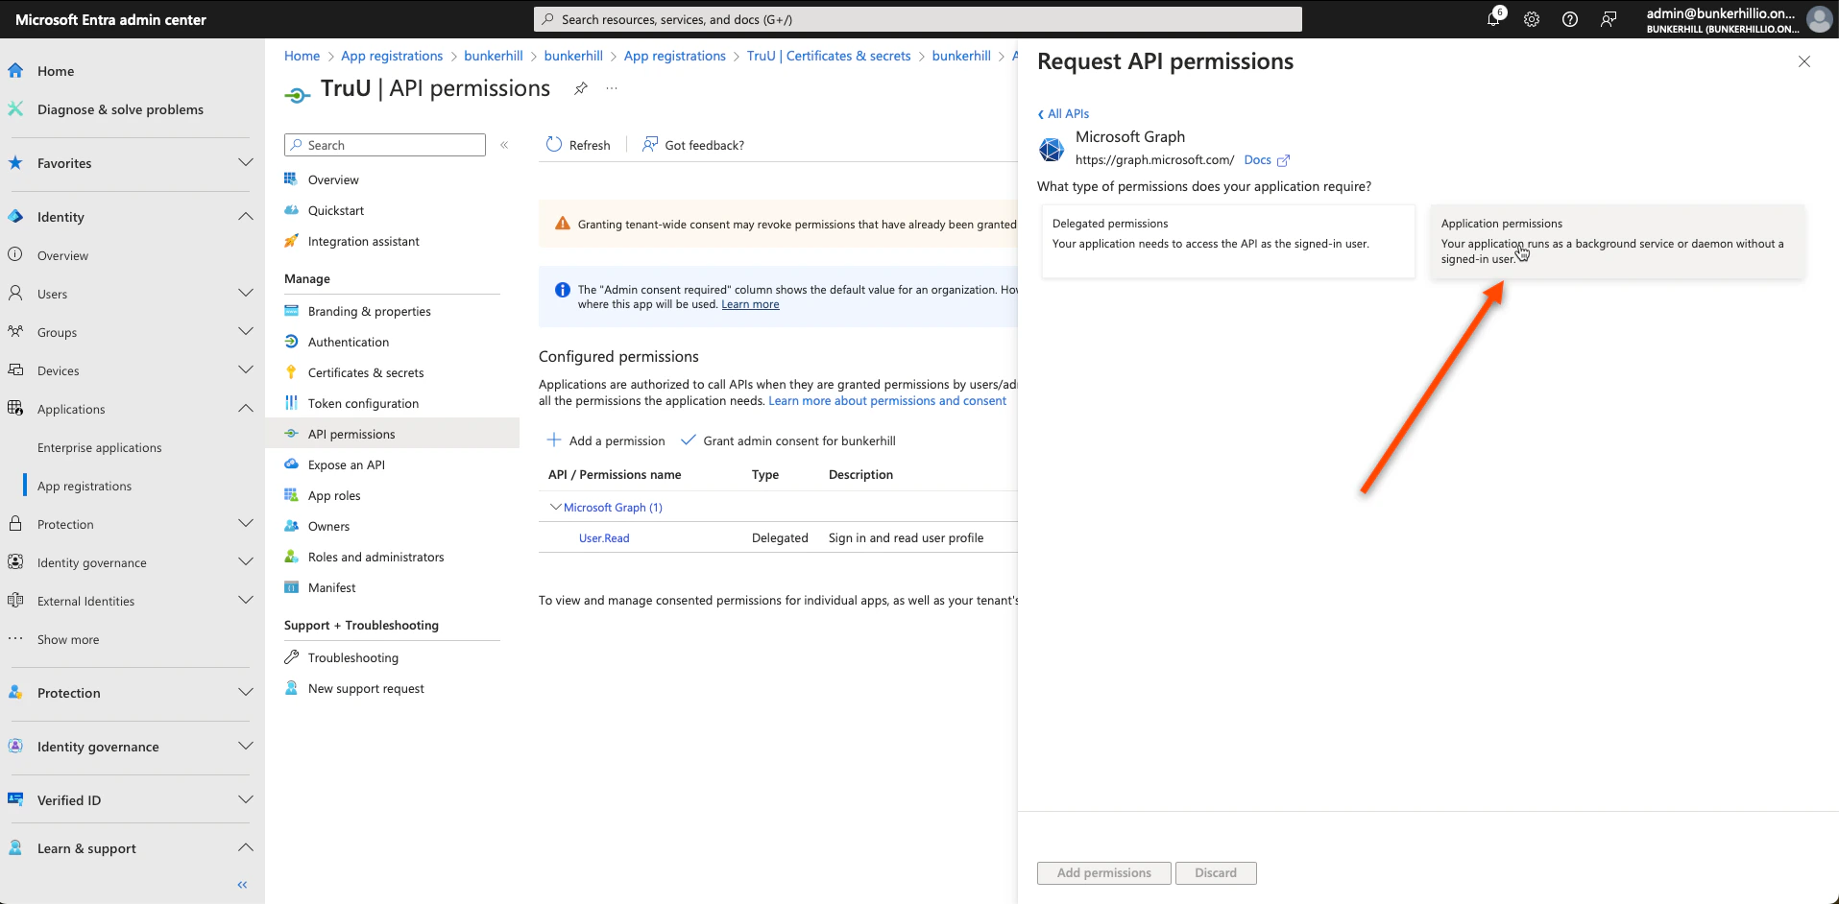Image resolution: width=1839 pixels, height=904 pixels.
Task: Expand the External Identities chevron
Action: click(x=246, y=600)
